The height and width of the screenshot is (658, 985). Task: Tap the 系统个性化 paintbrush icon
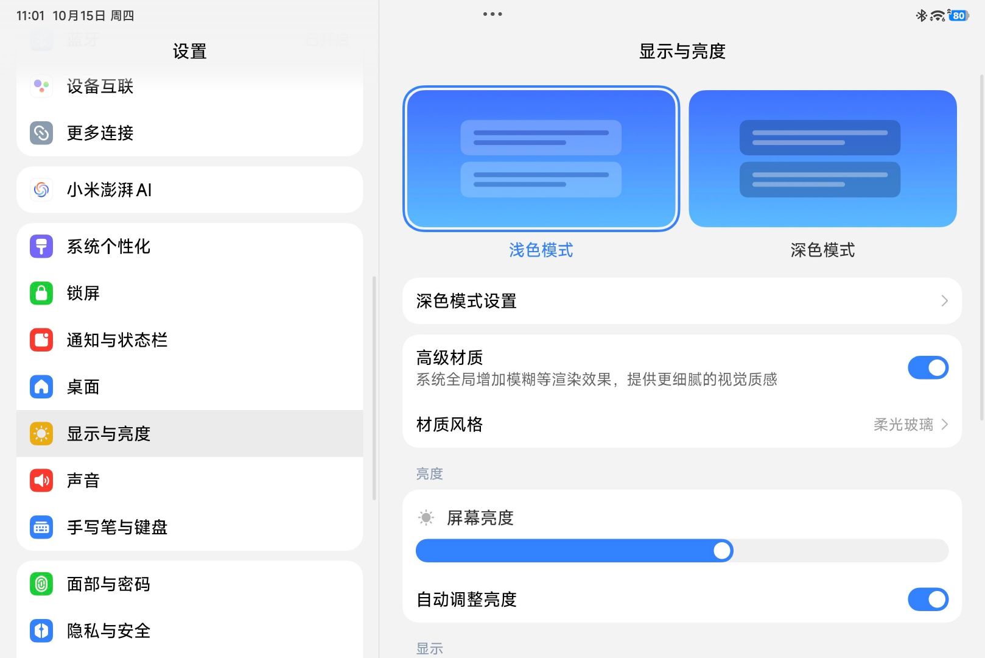[41, 246]
